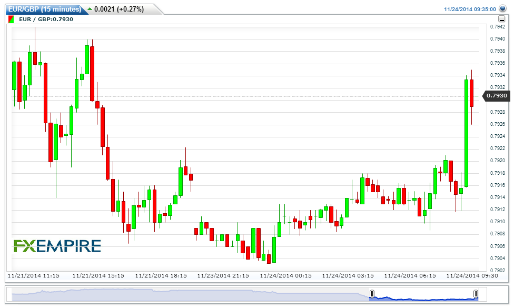
Task: Click the 0.7936 price axis label
Action: (498, 63)
